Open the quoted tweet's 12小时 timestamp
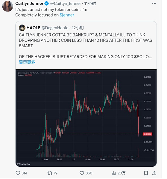 (78, 28)
